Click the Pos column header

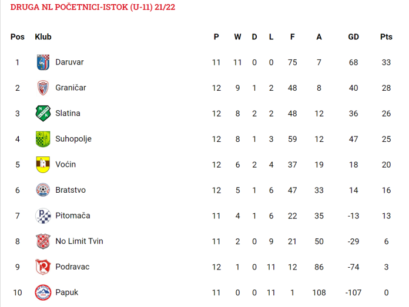pos(18,37)
